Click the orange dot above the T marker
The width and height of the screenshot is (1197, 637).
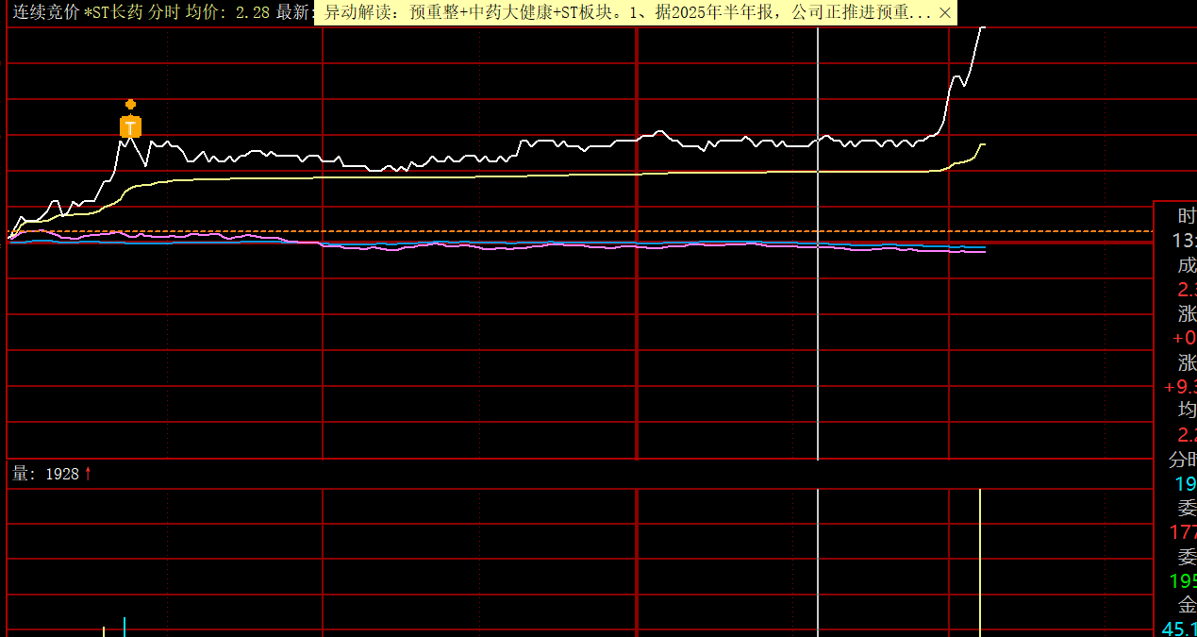pyautogui.click(x=130, y=105)
